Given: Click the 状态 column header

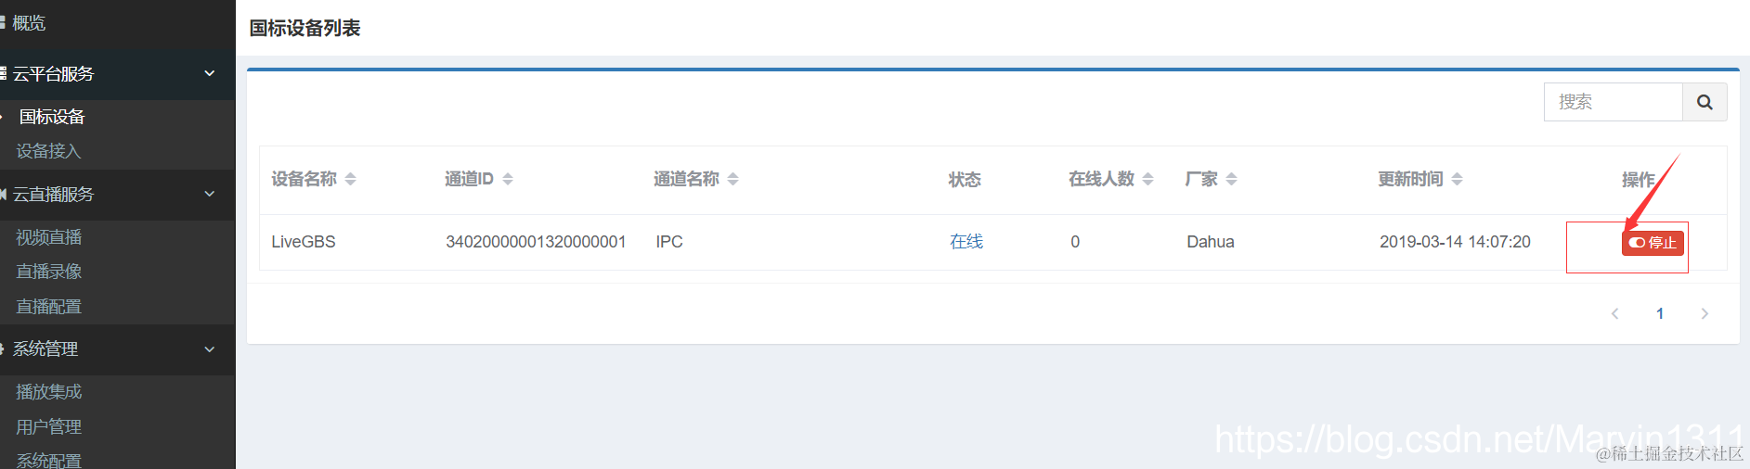Looking at the screenshot, I should point(965,180).
